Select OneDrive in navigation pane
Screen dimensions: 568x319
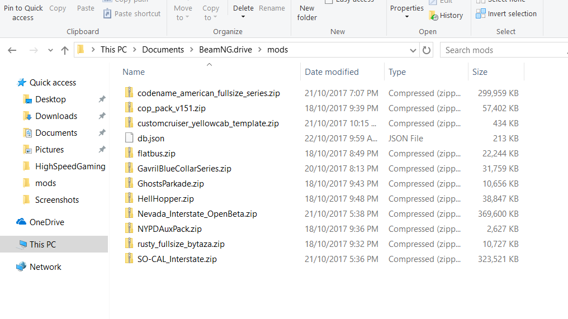(47, 222)
